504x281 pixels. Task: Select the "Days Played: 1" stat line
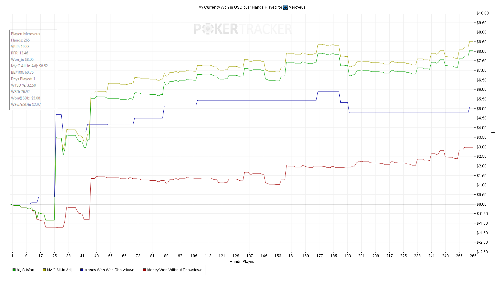pos(23,79)
